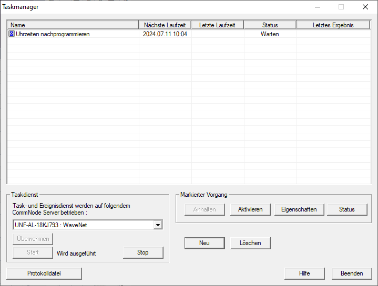The height and width of the screenshot is (286, 378).
Task: Delete the task with Löschen button
Action: click(250, 243)
